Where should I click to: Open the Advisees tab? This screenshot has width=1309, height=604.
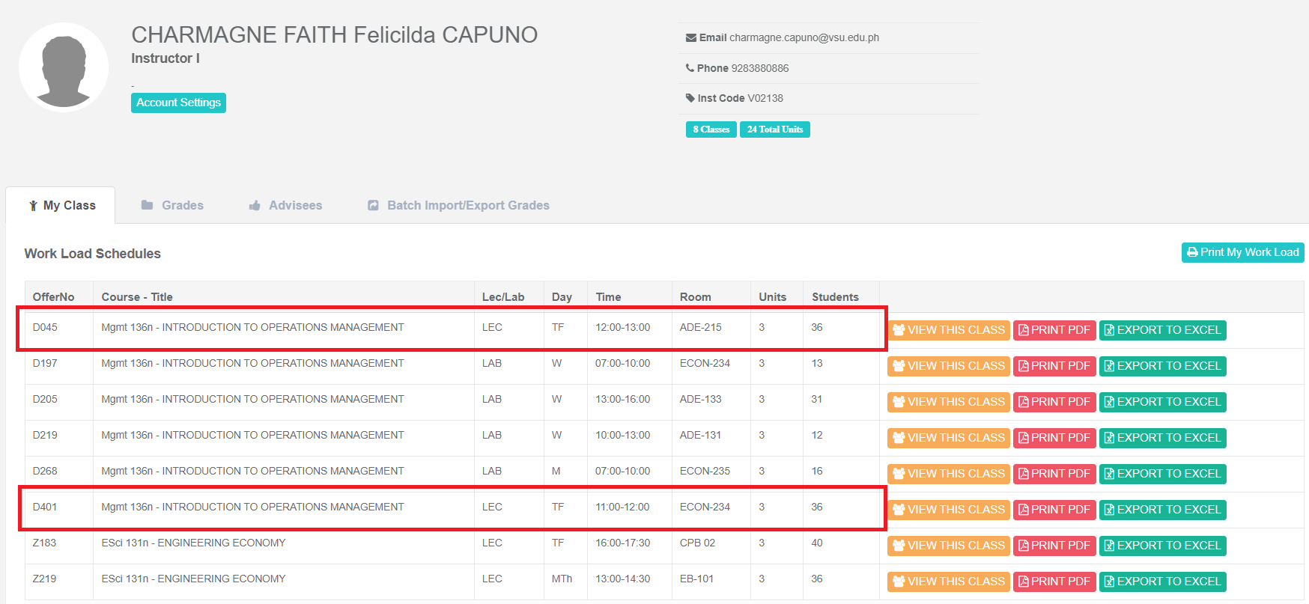coord(285,205)
